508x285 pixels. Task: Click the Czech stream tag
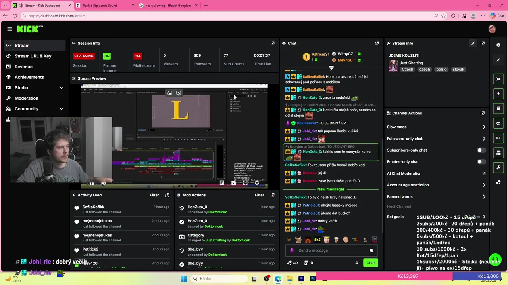(x=407, y=69)
